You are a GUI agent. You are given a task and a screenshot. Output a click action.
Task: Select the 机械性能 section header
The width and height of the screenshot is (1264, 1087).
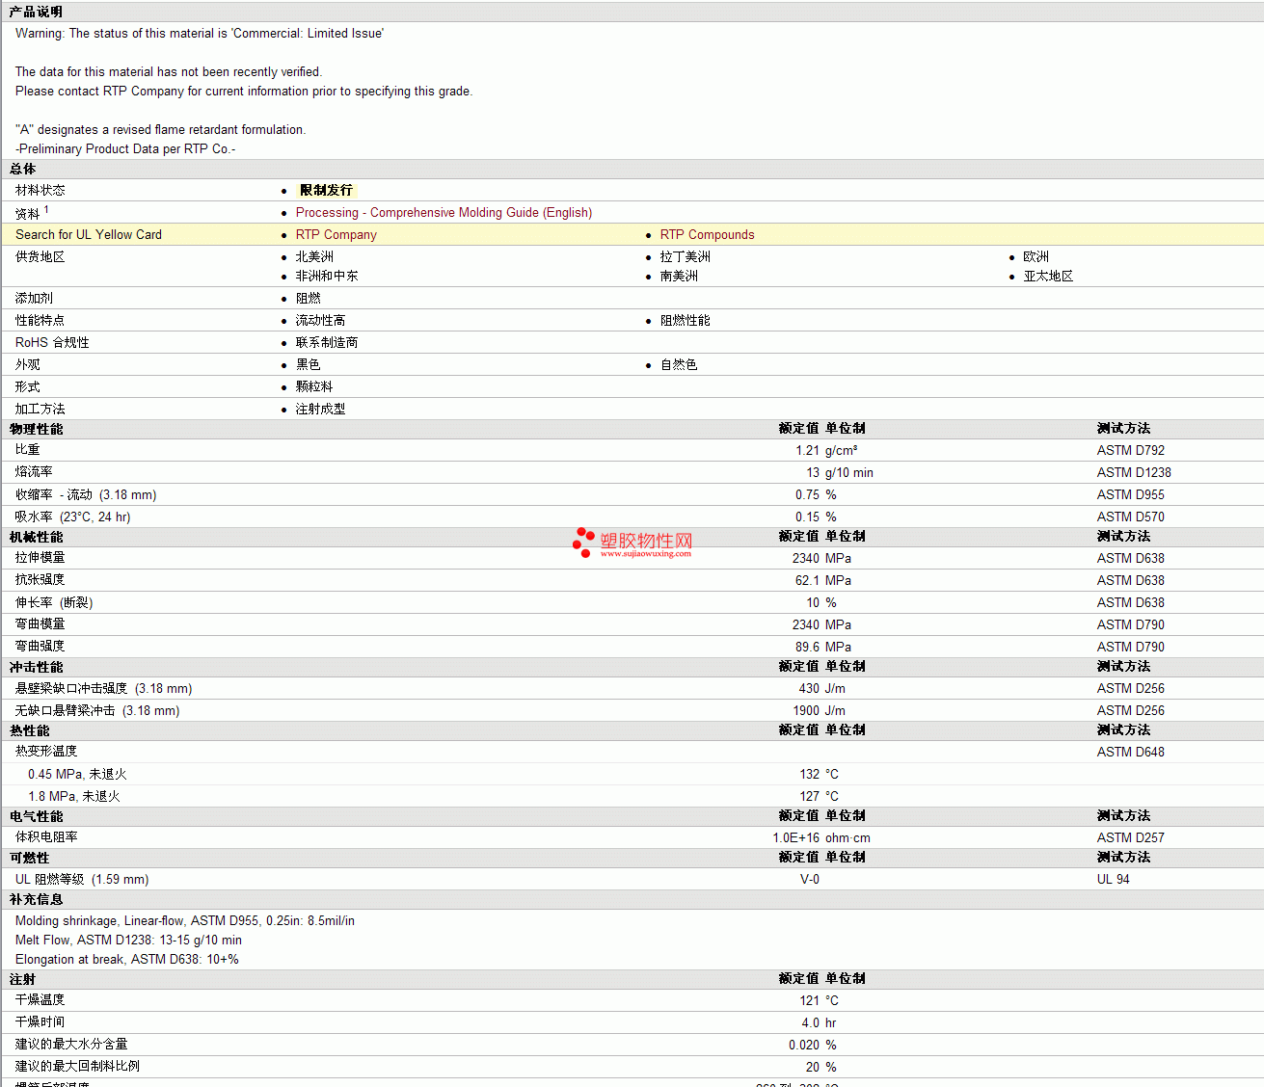coord(36,537)
